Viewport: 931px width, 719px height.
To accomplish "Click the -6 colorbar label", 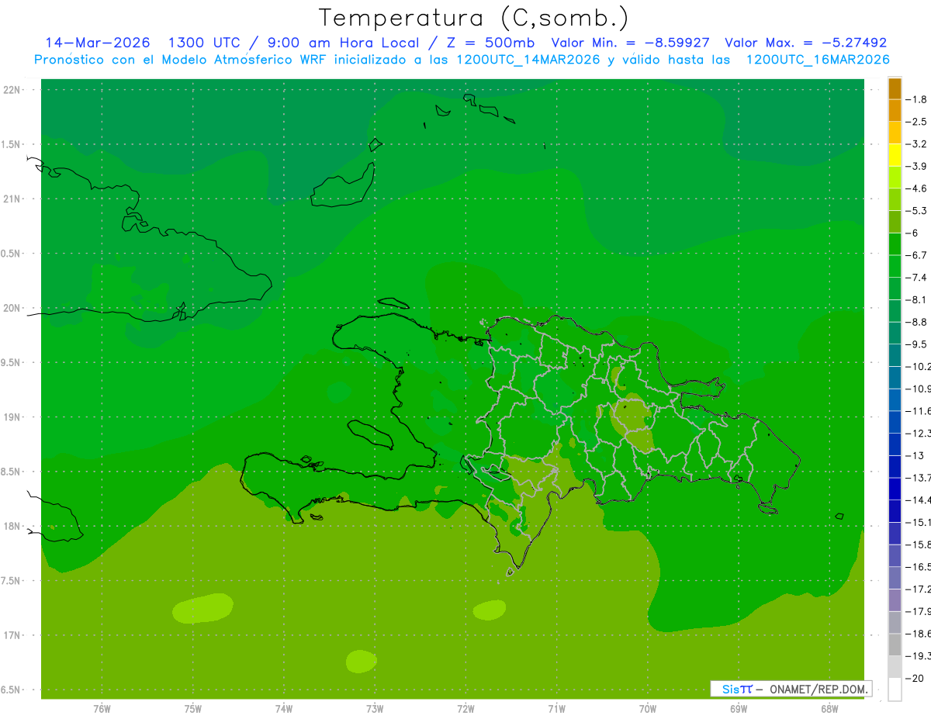I will click(x=914, y=233).
